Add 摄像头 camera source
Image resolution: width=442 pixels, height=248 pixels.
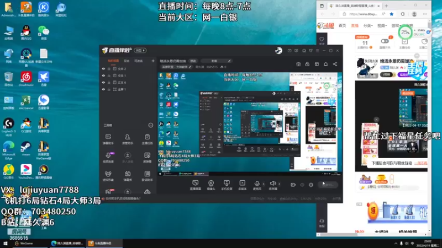click(211, 185)
